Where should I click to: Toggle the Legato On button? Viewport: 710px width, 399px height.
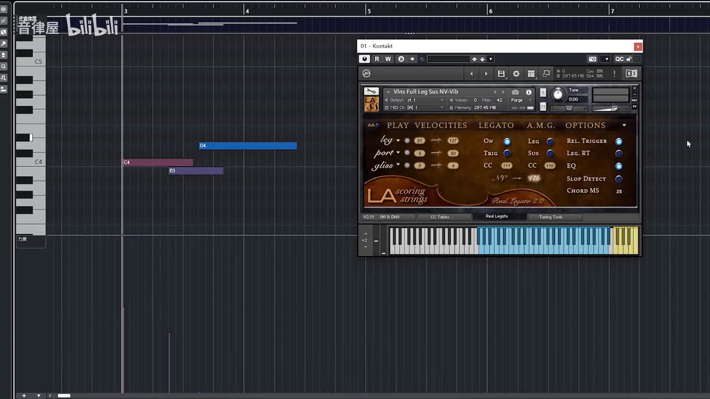click(507, 141)
